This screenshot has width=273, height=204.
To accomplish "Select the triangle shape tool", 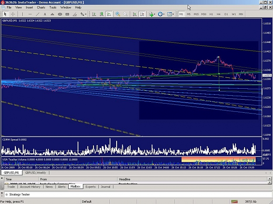I will coord(52,14).
